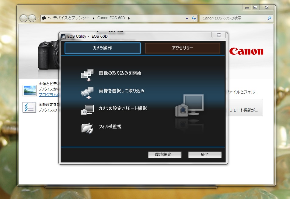Click the select-and-download images icon
The height and width of the screenshot is (199, 290).
[x=87, y=93]
